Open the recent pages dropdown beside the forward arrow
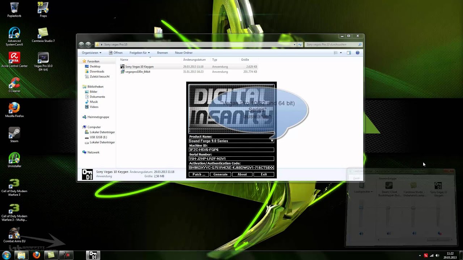The width and height of the screenshot is (463, 260). (93, 45)
